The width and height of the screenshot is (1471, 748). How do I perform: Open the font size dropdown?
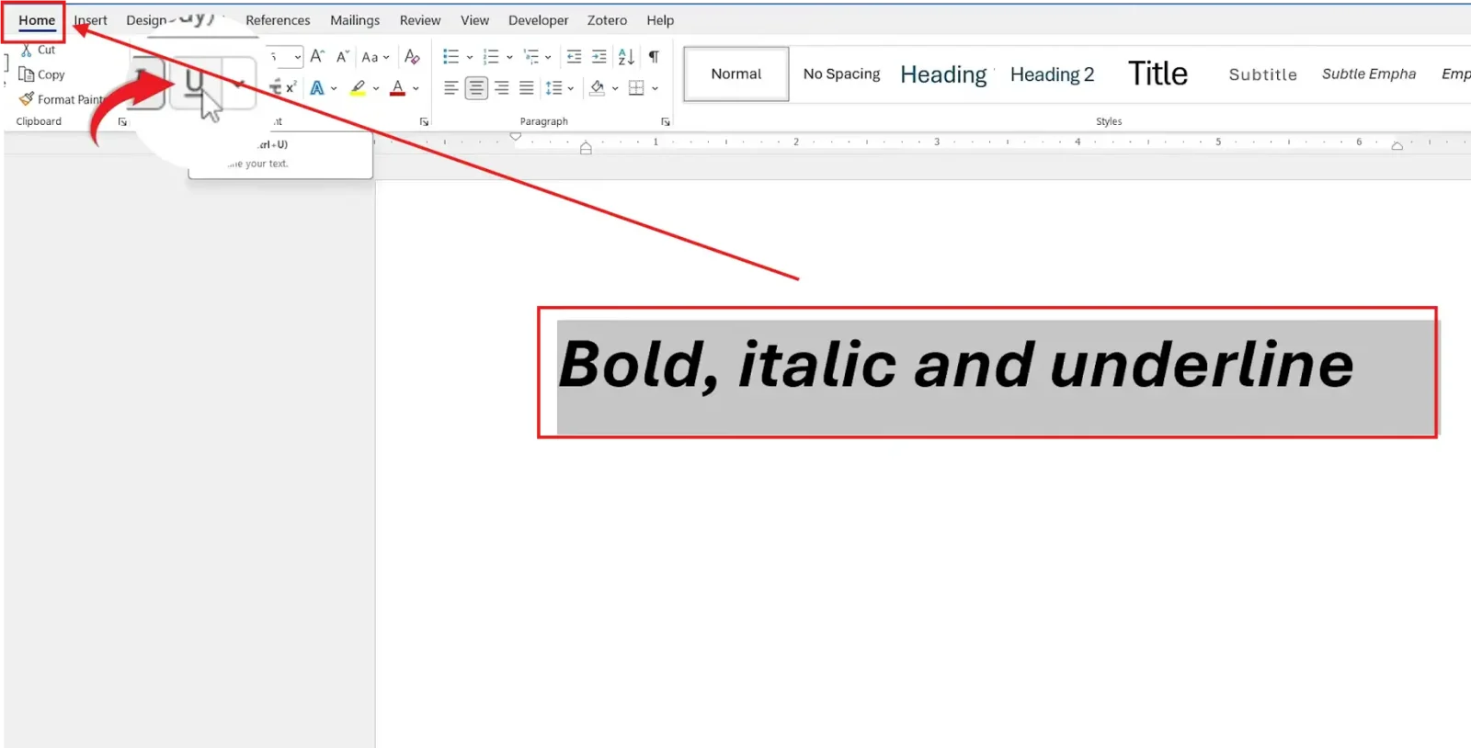click(297, 57)
